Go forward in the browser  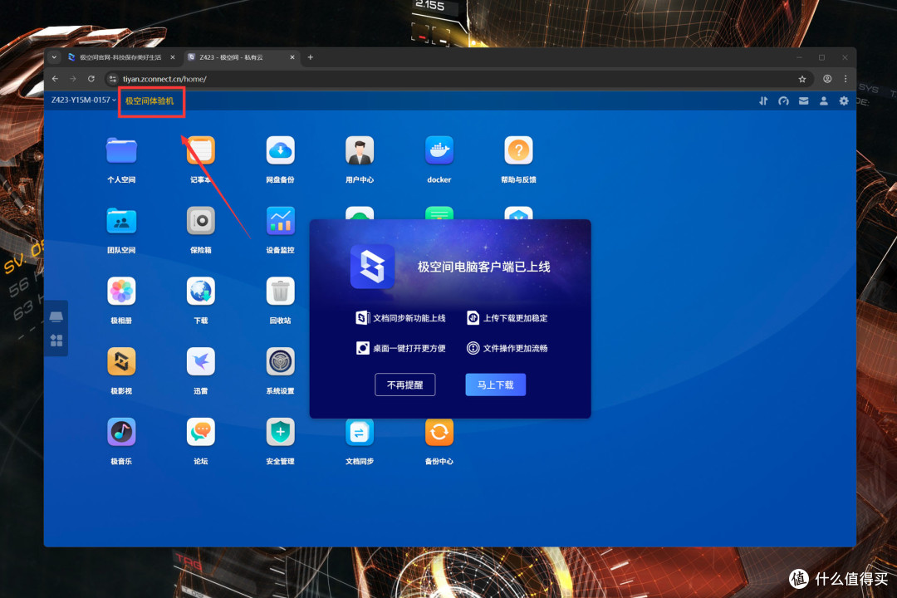72,79
